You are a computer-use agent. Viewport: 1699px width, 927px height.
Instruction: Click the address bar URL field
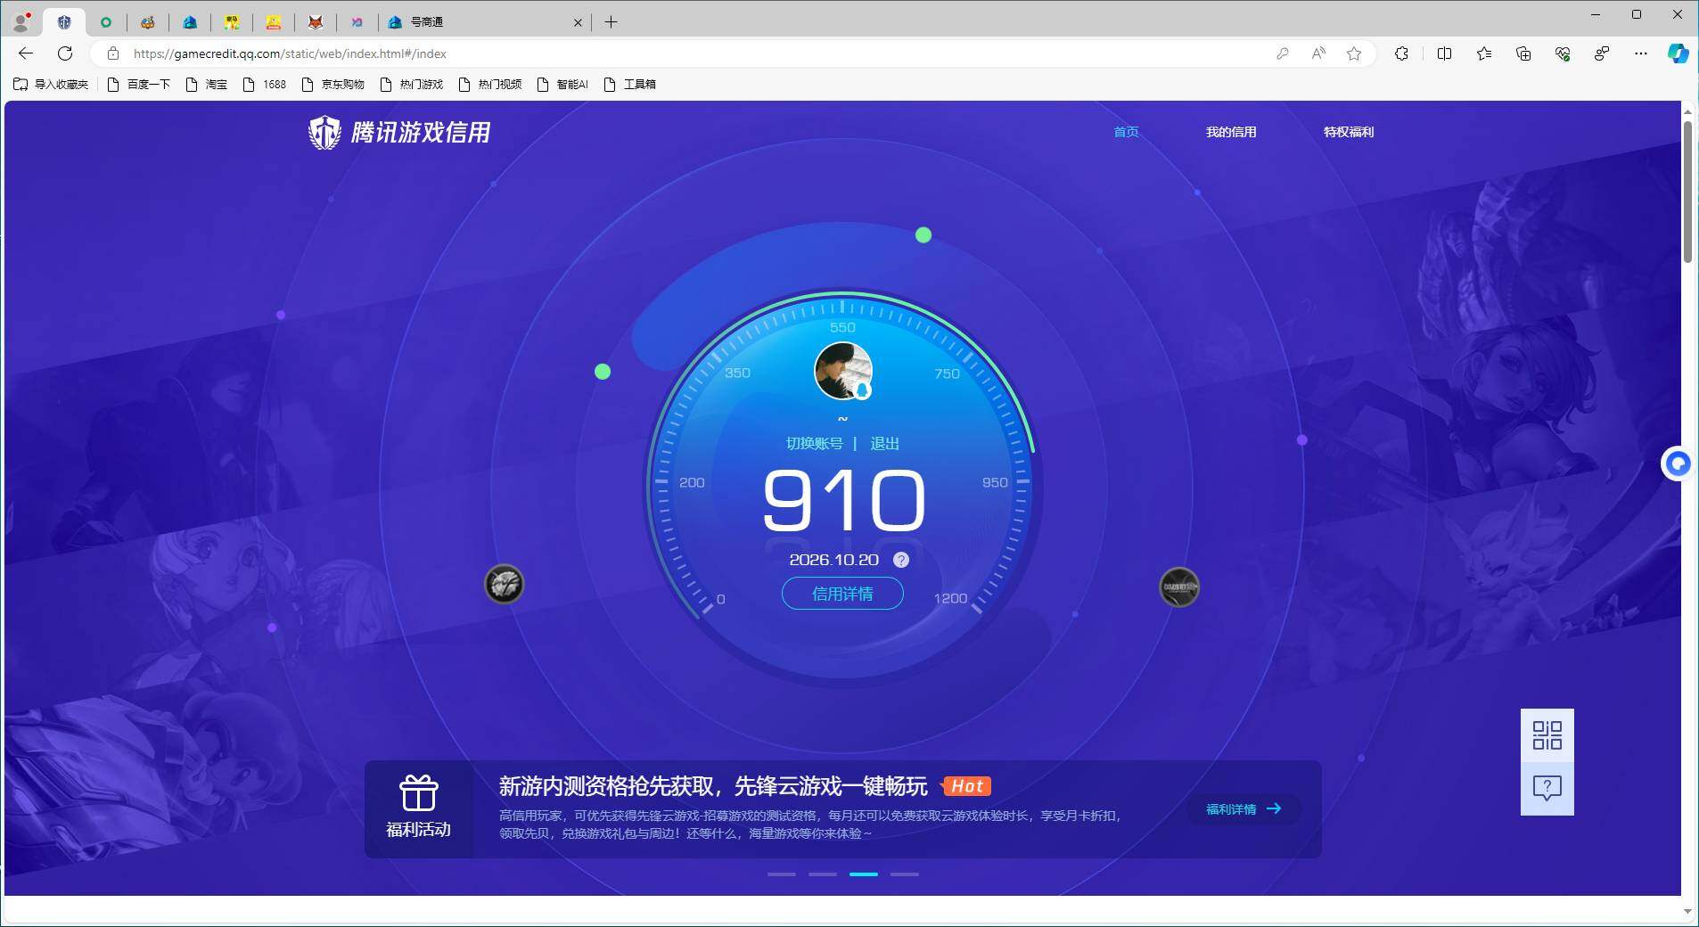coord(695,53)
